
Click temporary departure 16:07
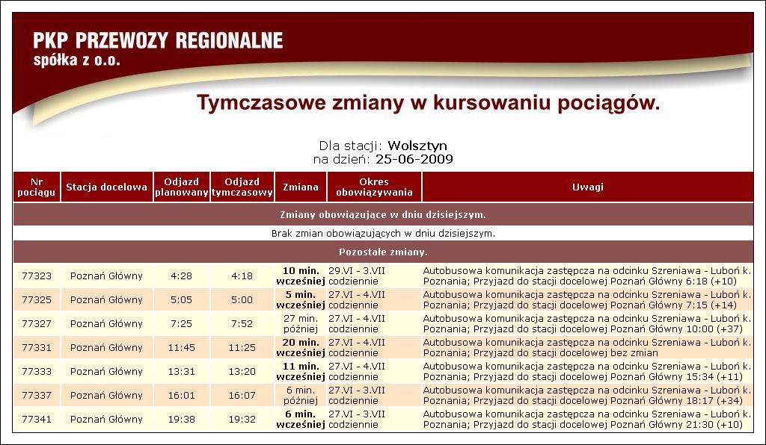(242, 395)
